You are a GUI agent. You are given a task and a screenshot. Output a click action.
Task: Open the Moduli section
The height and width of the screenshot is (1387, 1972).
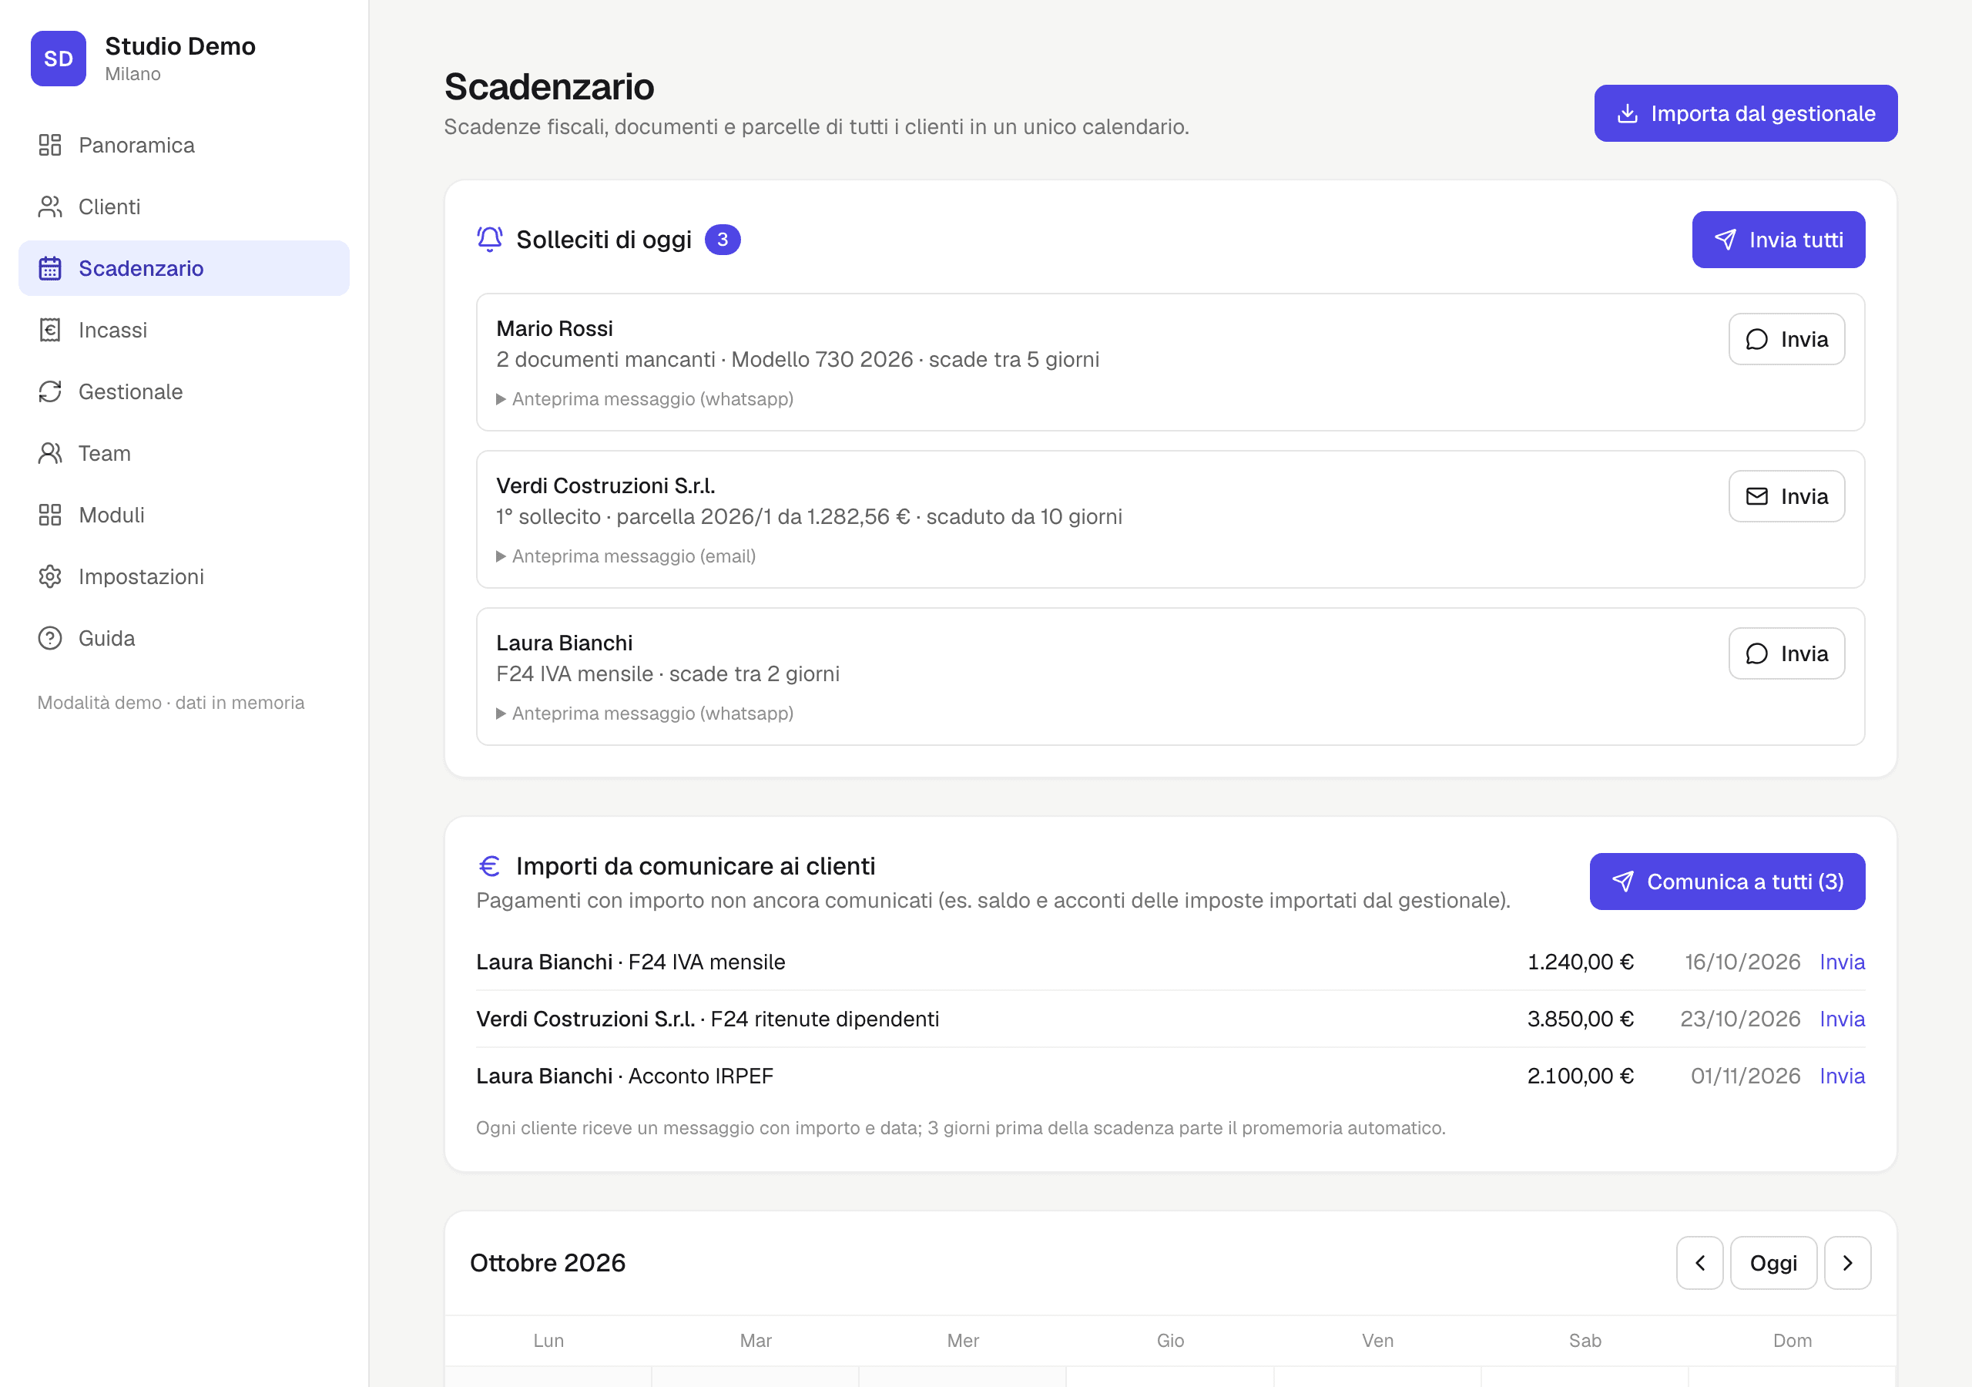tap(184, 515)
